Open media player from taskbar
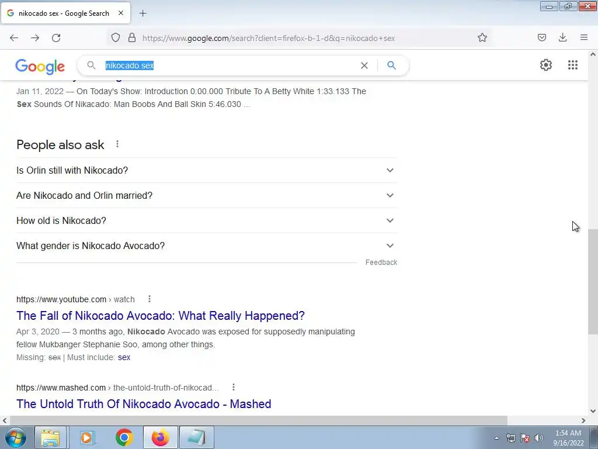This screenshot has width=598, height=449. 87,437
